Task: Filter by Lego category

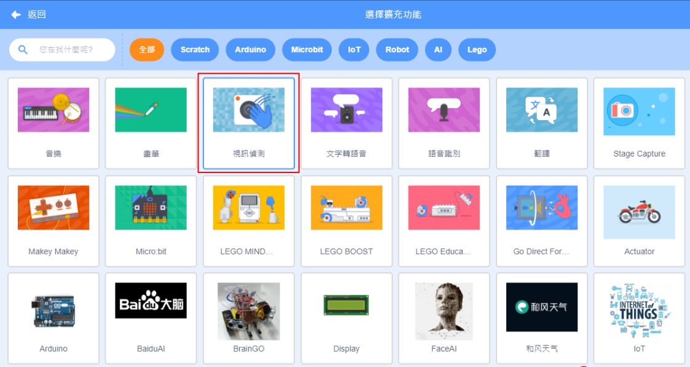Action: (x=477, y=50)
